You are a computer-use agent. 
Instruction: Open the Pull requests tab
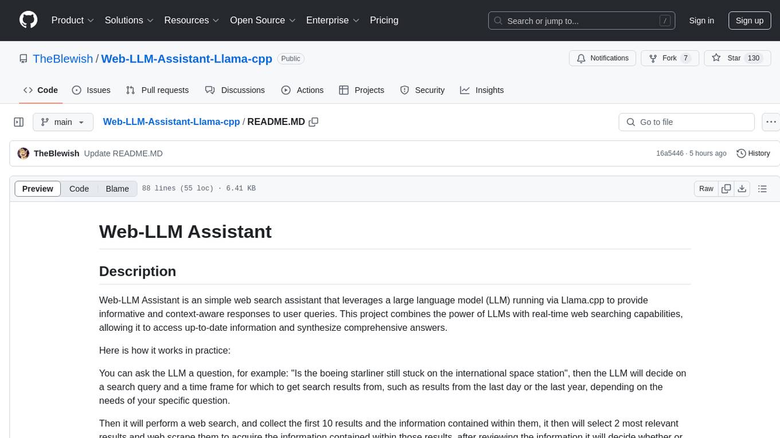tap(157, 90)
